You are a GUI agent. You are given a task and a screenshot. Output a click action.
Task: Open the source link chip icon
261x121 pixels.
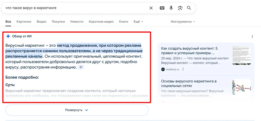tap(81, 67)
